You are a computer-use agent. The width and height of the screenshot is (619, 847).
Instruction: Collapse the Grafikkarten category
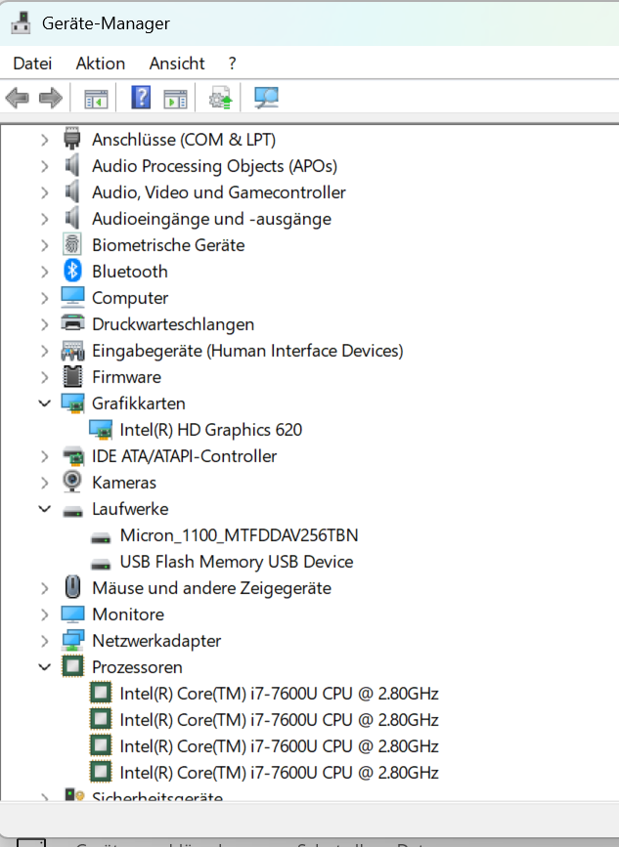click(45, 402)
